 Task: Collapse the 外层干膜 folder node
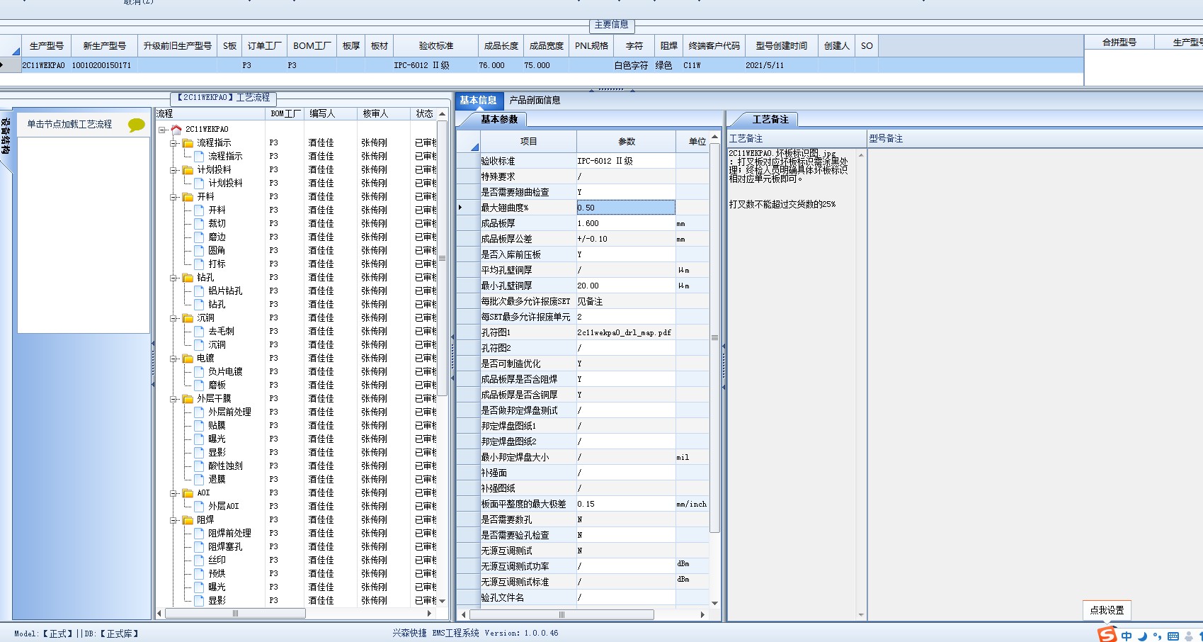click(x=174, y=399)
